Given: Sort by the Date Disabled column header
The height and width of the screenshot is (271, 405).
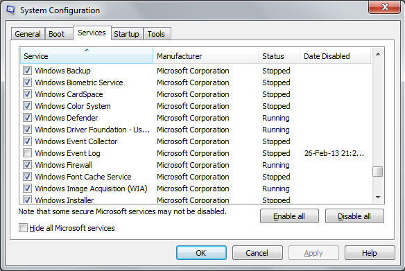Looking at the screenshot, I should 335,55.
